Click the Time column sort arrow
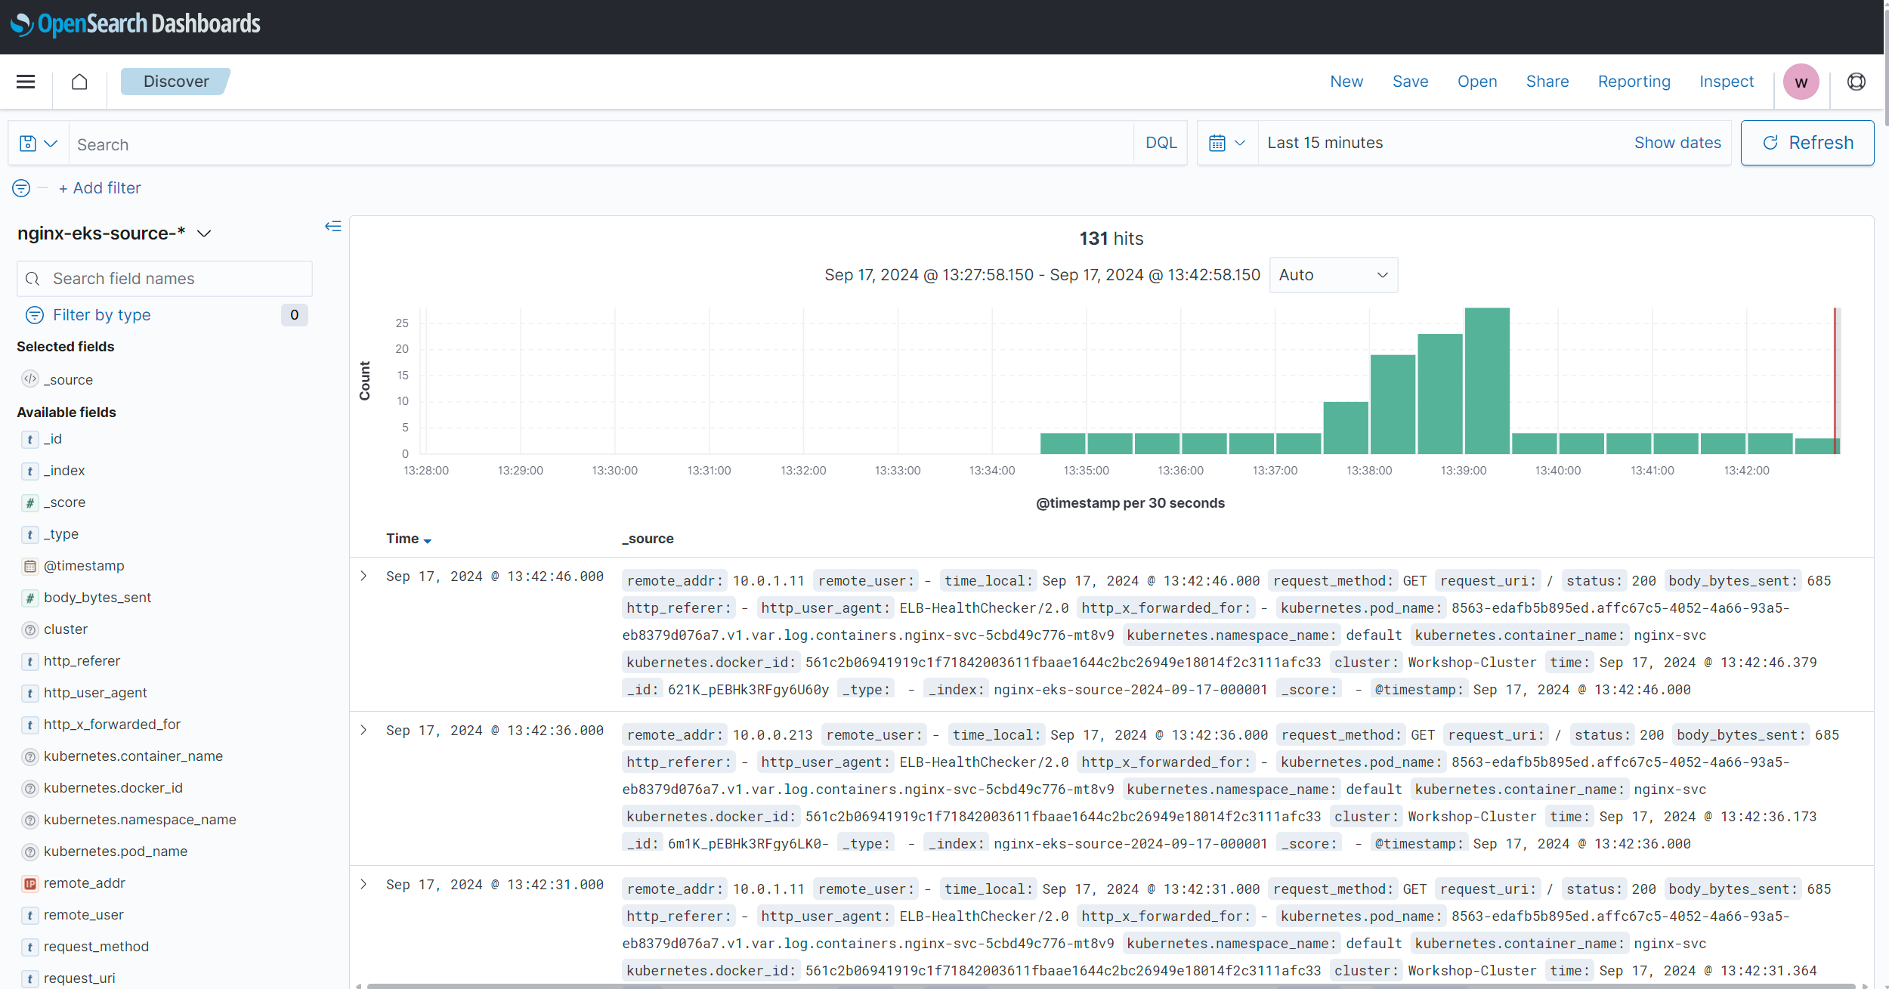The width and height of the screenshot is (1889, 989). (428, 540)
